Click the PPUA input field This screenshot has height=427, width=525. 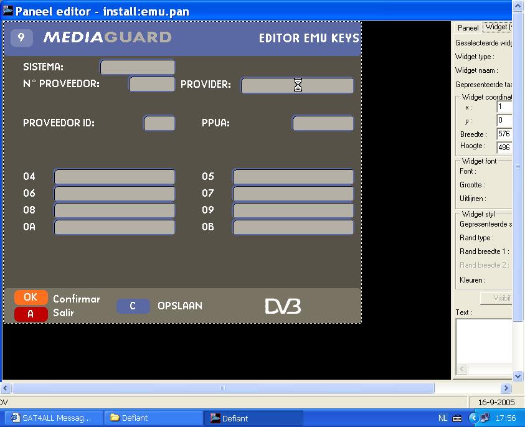pos(323,123)
